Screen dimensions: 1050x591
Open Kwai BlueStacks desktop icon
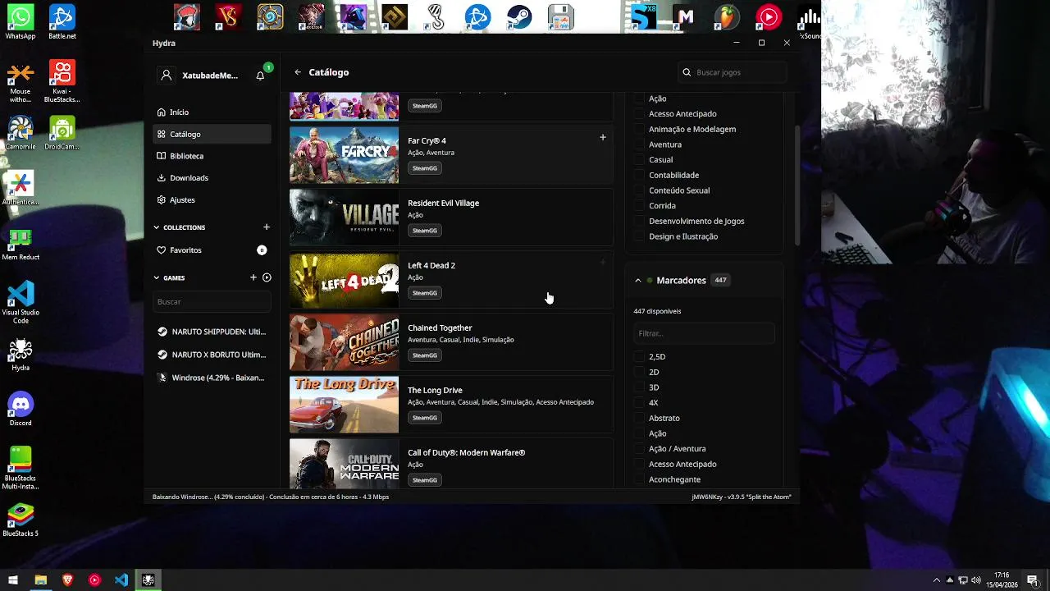tap(62, 82)
